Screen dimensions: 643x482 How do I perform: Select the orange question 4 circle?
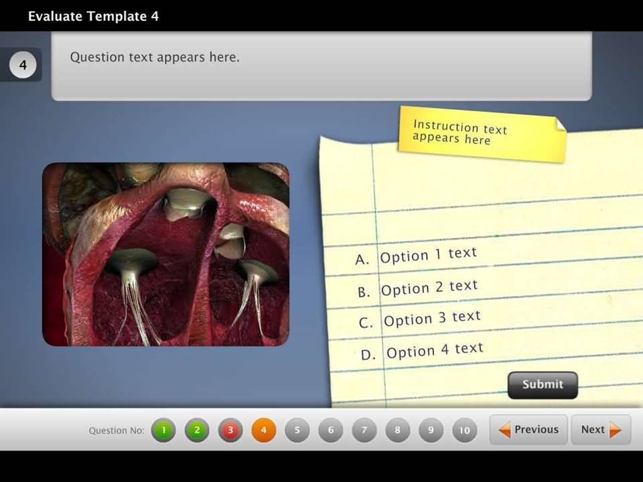264,430
